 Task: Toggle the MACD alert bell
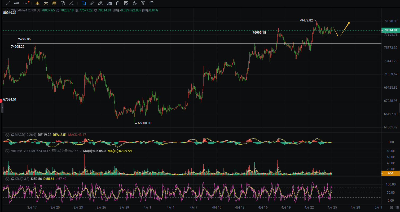12,135
